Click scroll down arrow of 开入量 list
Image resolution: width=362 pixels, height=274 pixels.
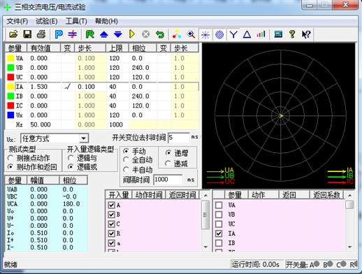point(205,247)
